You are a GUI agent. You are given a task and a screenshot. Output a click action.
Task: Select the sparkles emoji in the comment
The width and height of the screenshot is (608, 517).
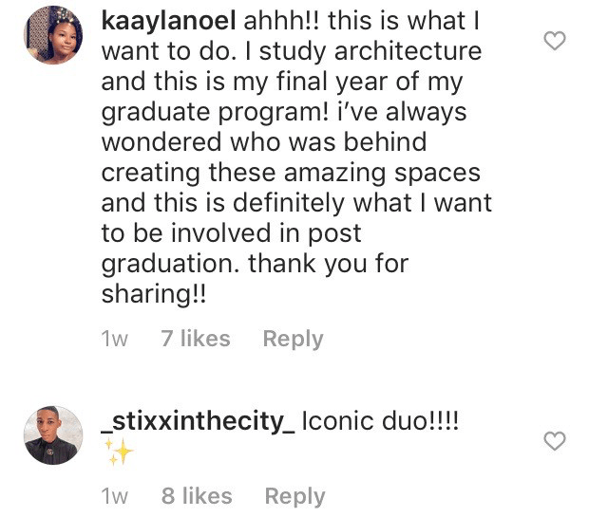pyautogui.click(x=119, y=453)
